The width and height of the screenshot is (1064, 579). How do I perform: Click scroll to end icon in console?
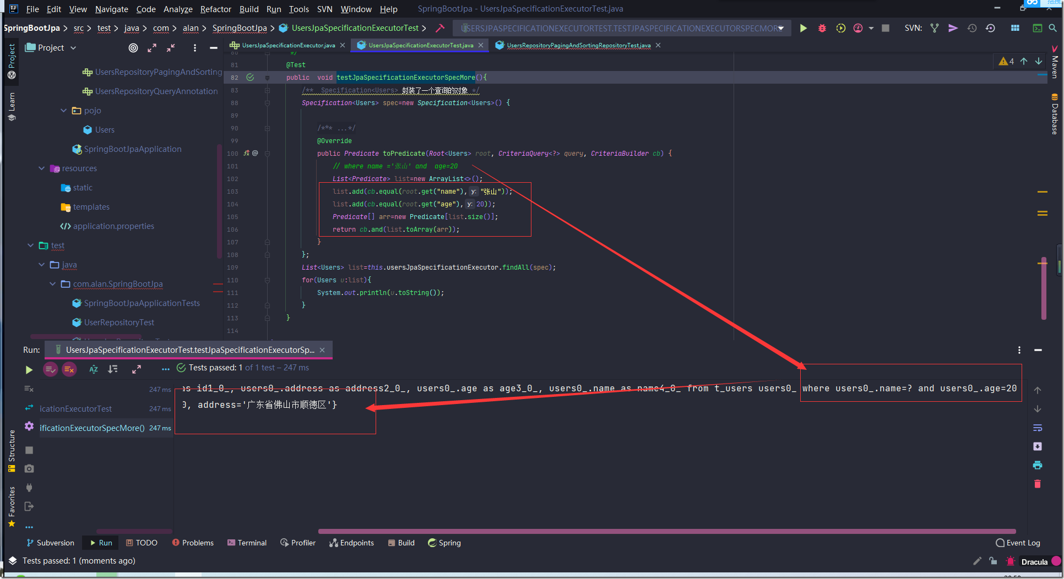click(1038, 446)
